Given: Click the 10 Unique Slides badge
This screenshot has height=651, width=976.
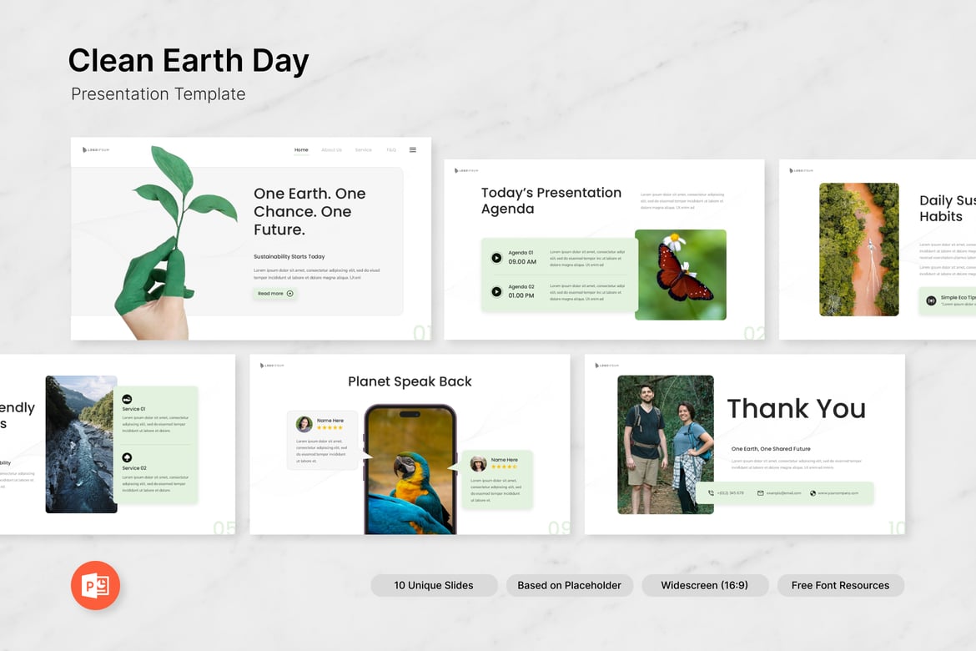Looking at the screenshot, I should [x=434, y=585].
